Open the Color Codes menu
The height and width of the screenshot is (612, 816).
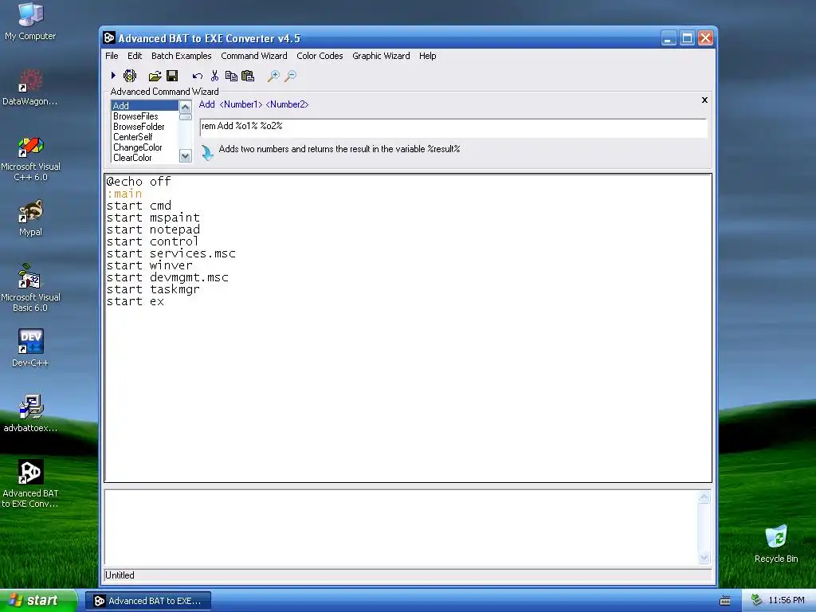click(x=320, y=56)
